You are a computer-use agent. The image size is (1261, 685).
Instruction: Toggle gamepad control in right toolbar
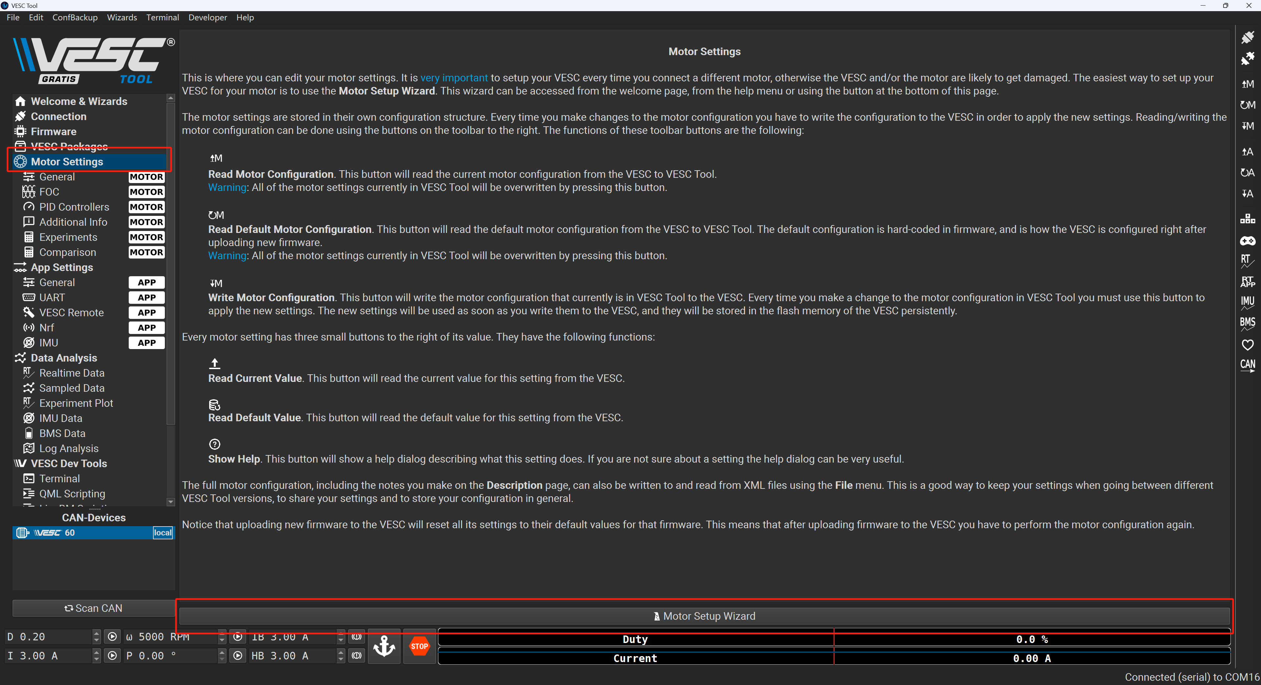click(x=1247, y=240)
